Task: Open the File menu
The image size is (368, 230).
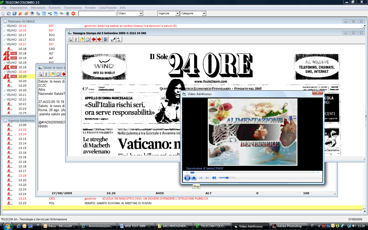Action: pos(4,8)
